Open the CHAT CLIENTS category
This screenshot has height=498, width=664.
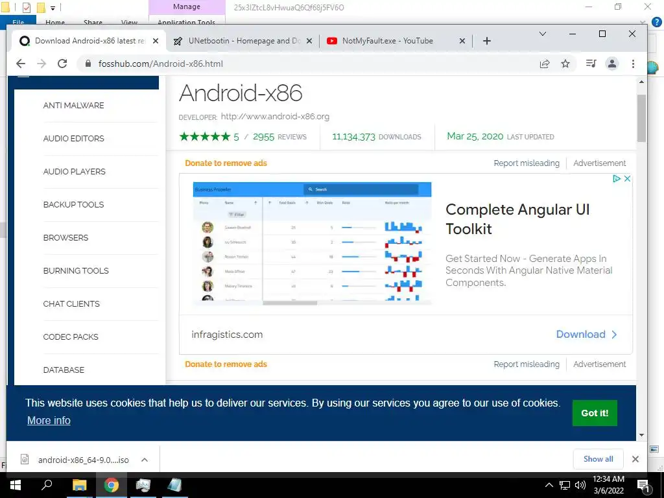[71, 303]
